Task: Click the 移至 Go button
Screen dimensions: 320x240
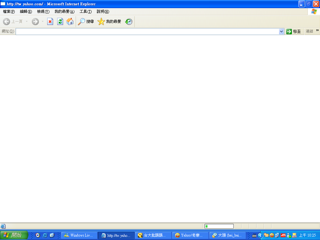Action: coord(293,32)
